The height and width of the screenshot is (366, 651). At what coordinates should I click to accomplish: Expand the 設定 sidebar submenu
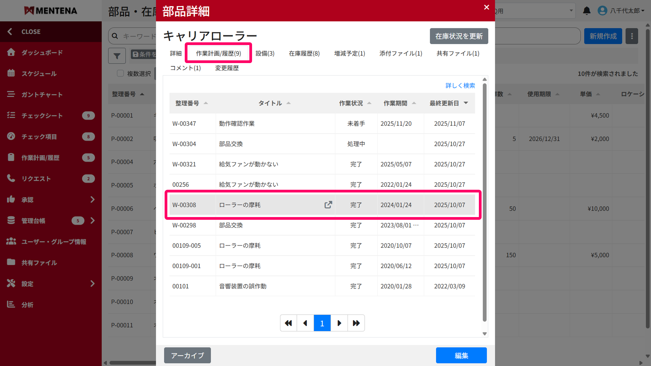coord(93,284)
